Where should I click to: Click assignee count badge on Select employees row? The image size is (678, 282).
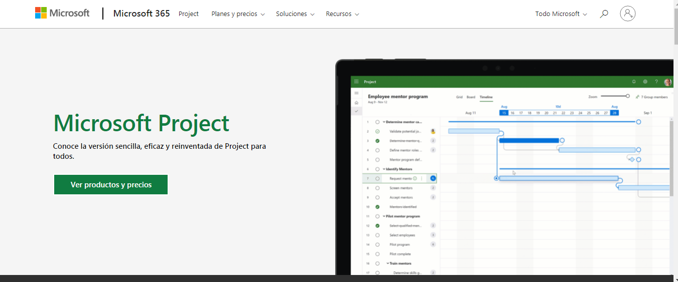click(x=433, y=235)
